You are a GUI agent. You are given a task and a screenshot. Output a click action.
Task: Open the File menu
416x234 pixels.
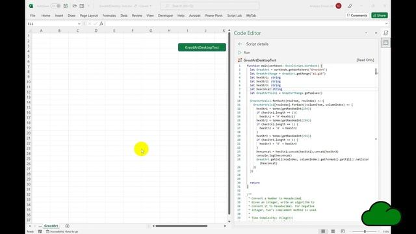(x=32, y=16)
